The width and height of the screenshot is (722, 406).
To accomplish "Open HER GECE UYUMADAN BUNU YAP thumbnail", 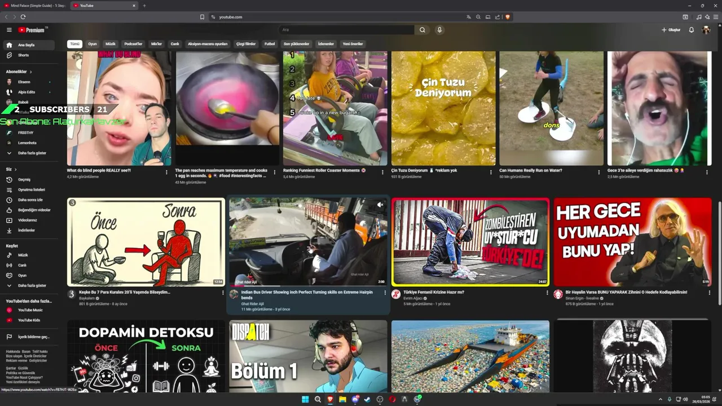I will tap(632, 242).
